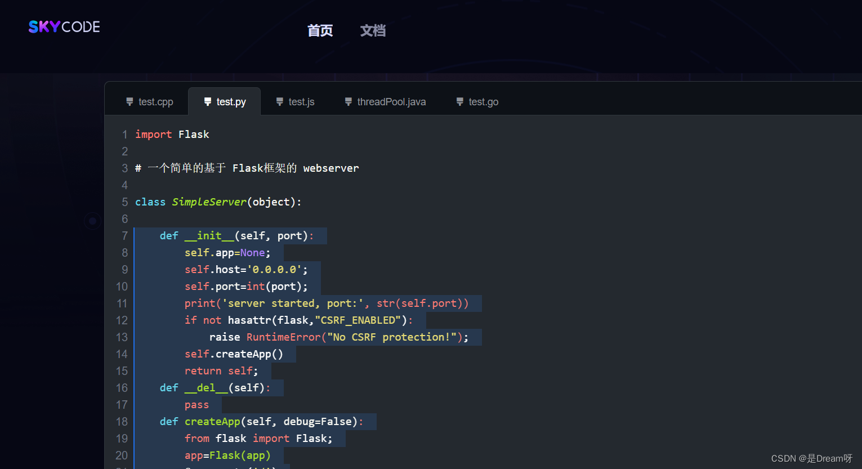Click line number 1 in the gutter

click(125, 135)
